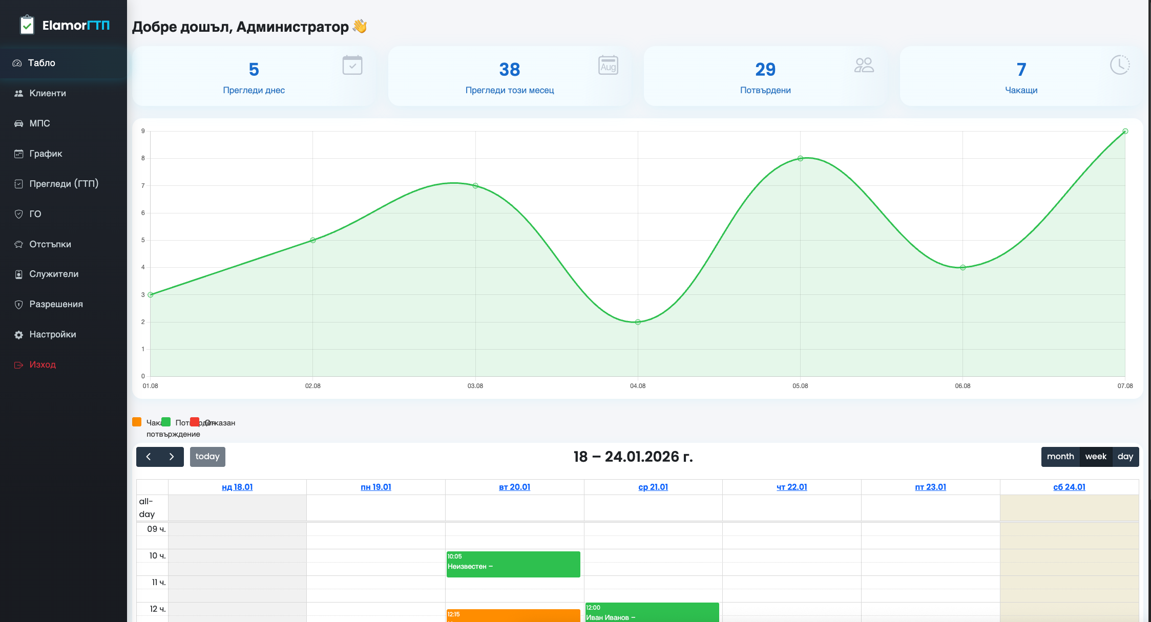Click the Изход logout icon
The image size is (1151, 622).
(19, 365)
